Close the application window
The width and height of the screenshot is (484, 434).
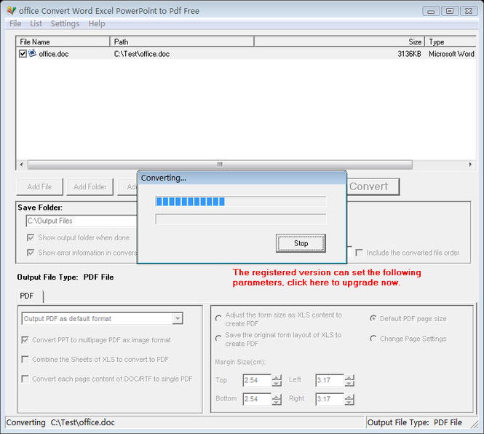click(469, 11)
